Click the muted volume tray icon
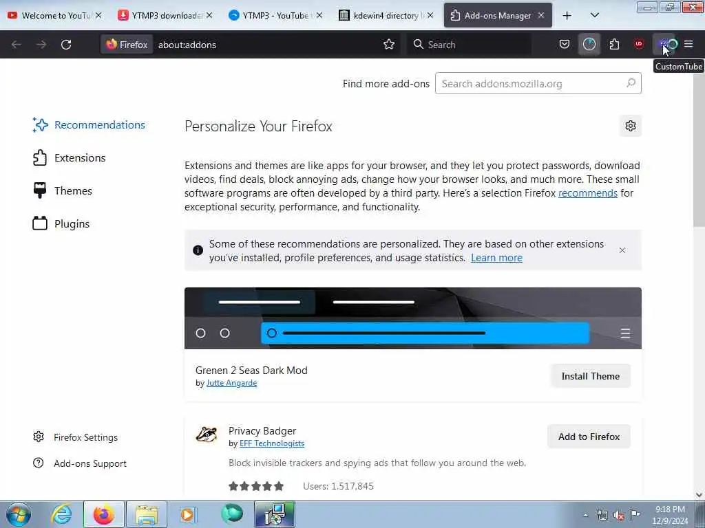The height and width of the screenshot is (528, 705). (619, 516)
